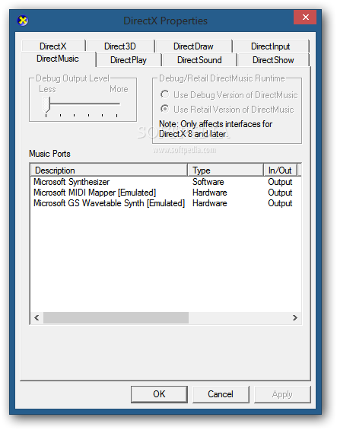Viewport: 337px width, 430px height.
Task: Click Hardware type of MIDI Mapper row
Action: [x=210, y=193]
